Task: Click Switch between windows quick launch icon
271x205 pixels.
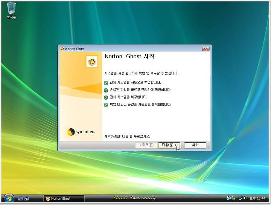Action: pyautogui.click(x=26, y=199)
